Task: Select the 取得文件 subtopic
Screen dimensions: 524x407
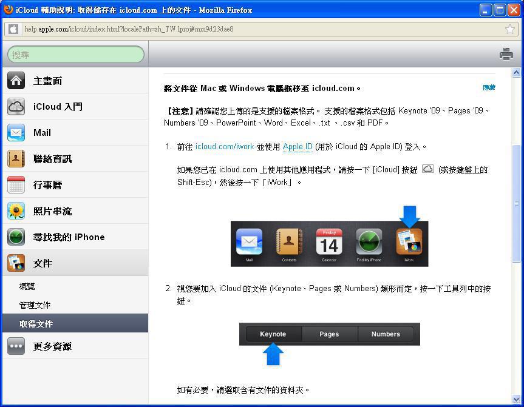Action: (x=75, y=323)
